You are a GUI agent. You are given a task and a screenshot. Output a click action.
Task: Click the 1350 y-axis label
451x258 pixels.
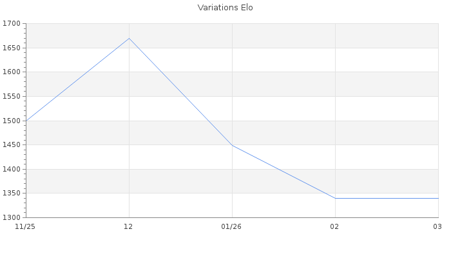12,193
